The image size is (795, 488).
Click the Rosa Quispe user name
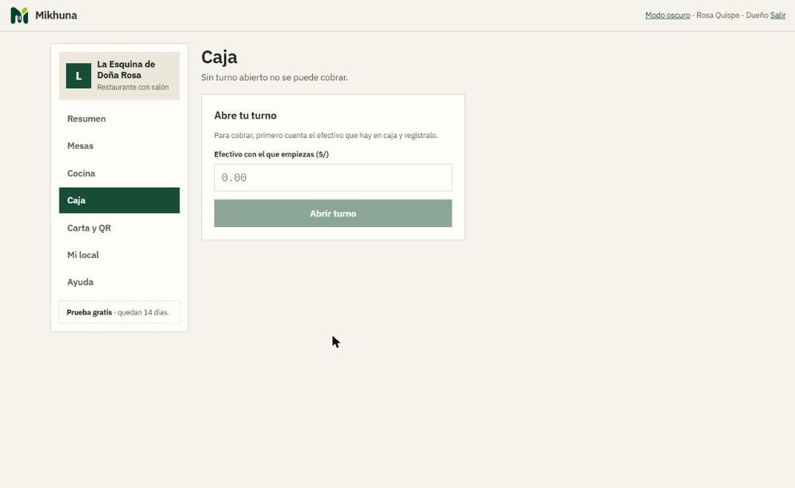click(718, 15)
